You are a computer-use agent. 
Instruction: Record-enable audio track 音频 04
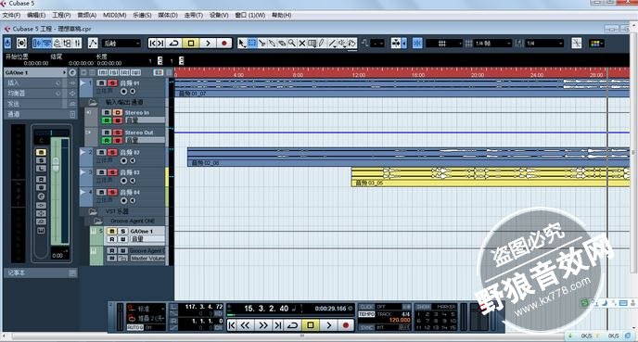pos(123,200)
